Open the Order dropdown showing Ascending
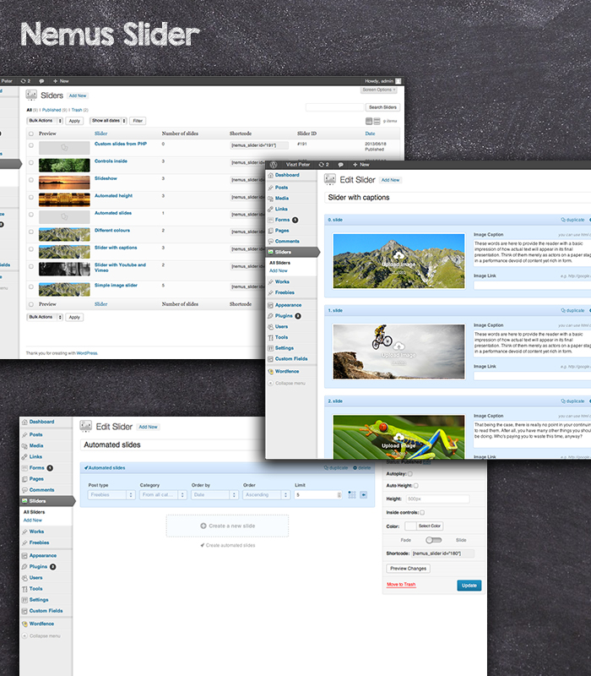 (267, 495)
